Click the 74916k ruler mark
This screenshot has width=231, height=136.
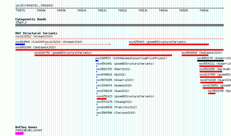click(x=204, y=10)
